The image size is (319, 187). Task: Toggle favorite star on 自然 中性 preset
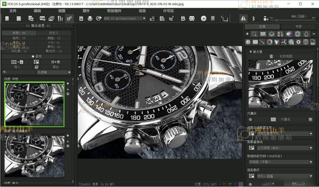68,83
